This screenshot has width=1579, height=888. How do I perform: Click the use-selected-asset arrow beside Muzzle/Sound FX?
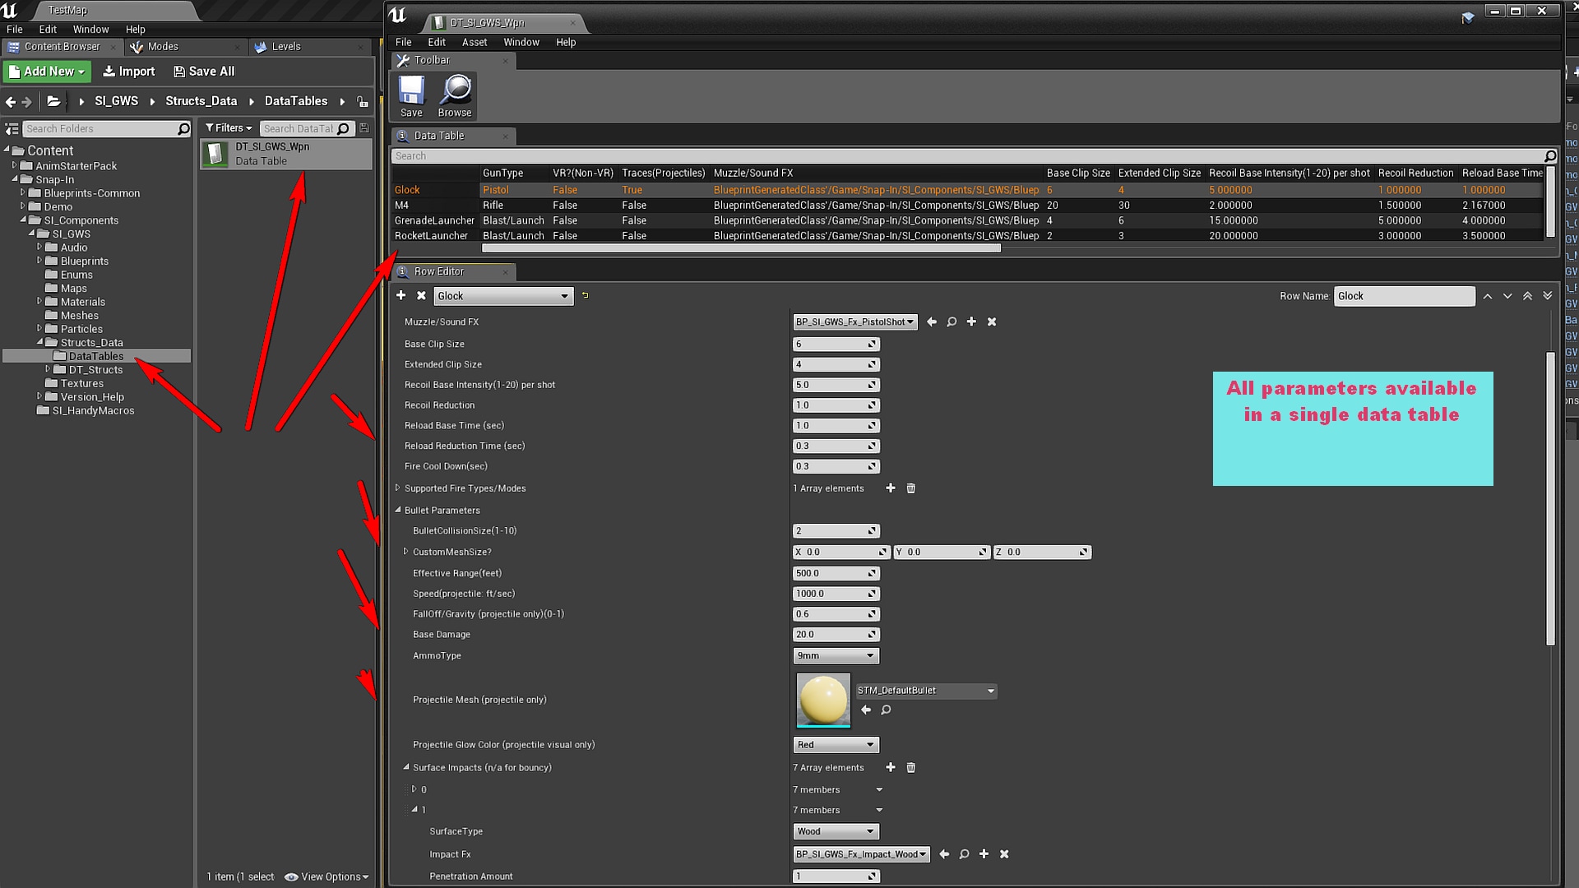click(x=931, y=321)
